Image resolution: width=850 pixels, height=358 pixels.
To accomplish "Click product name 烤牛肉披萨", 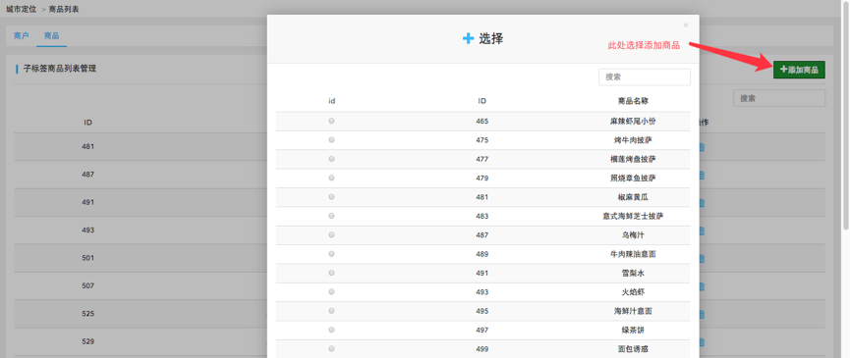I will click(x=633, y=140).
